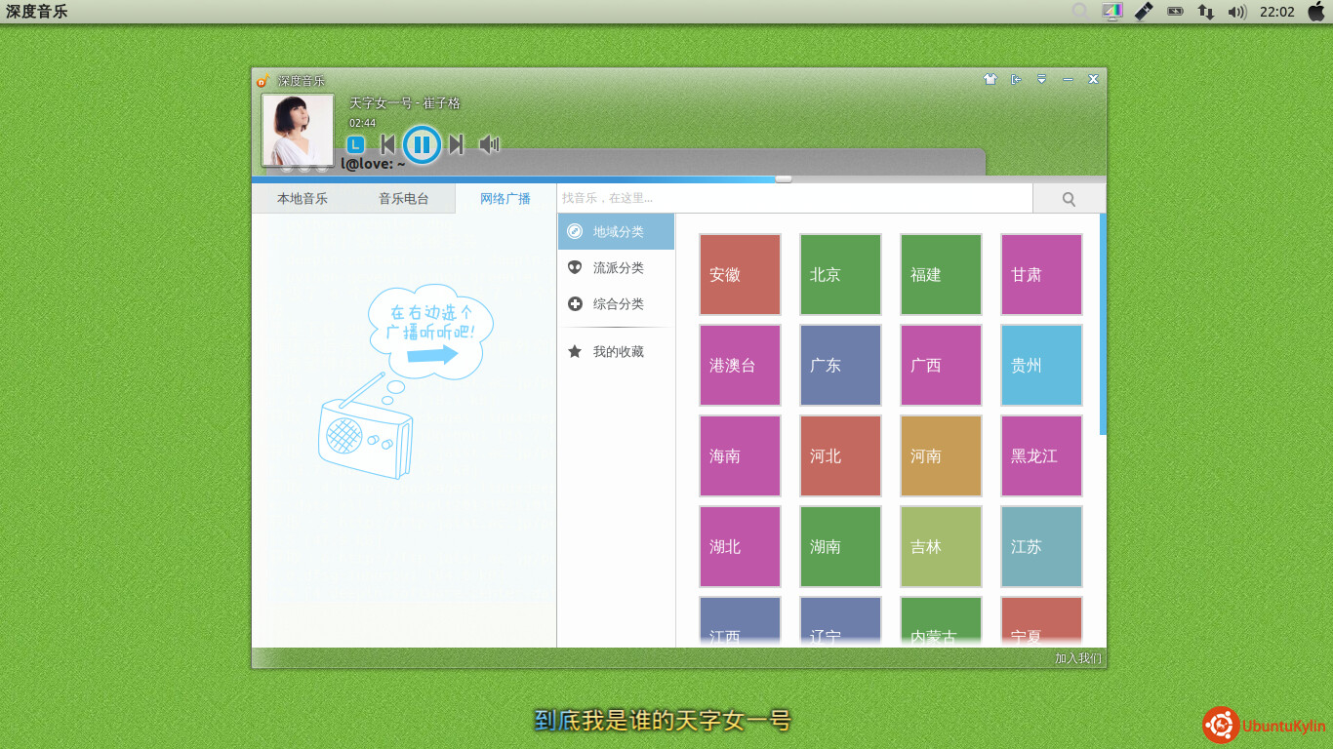Pause the currently playing song
The width and height of the screenshot is (1333, 749).
(422, 145)
